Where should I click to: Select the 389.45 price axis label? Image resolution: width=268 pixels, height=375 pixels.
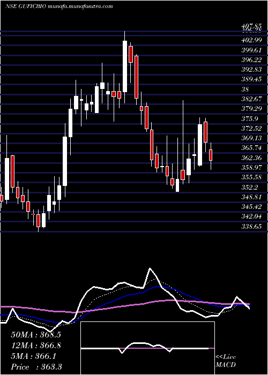252,79
